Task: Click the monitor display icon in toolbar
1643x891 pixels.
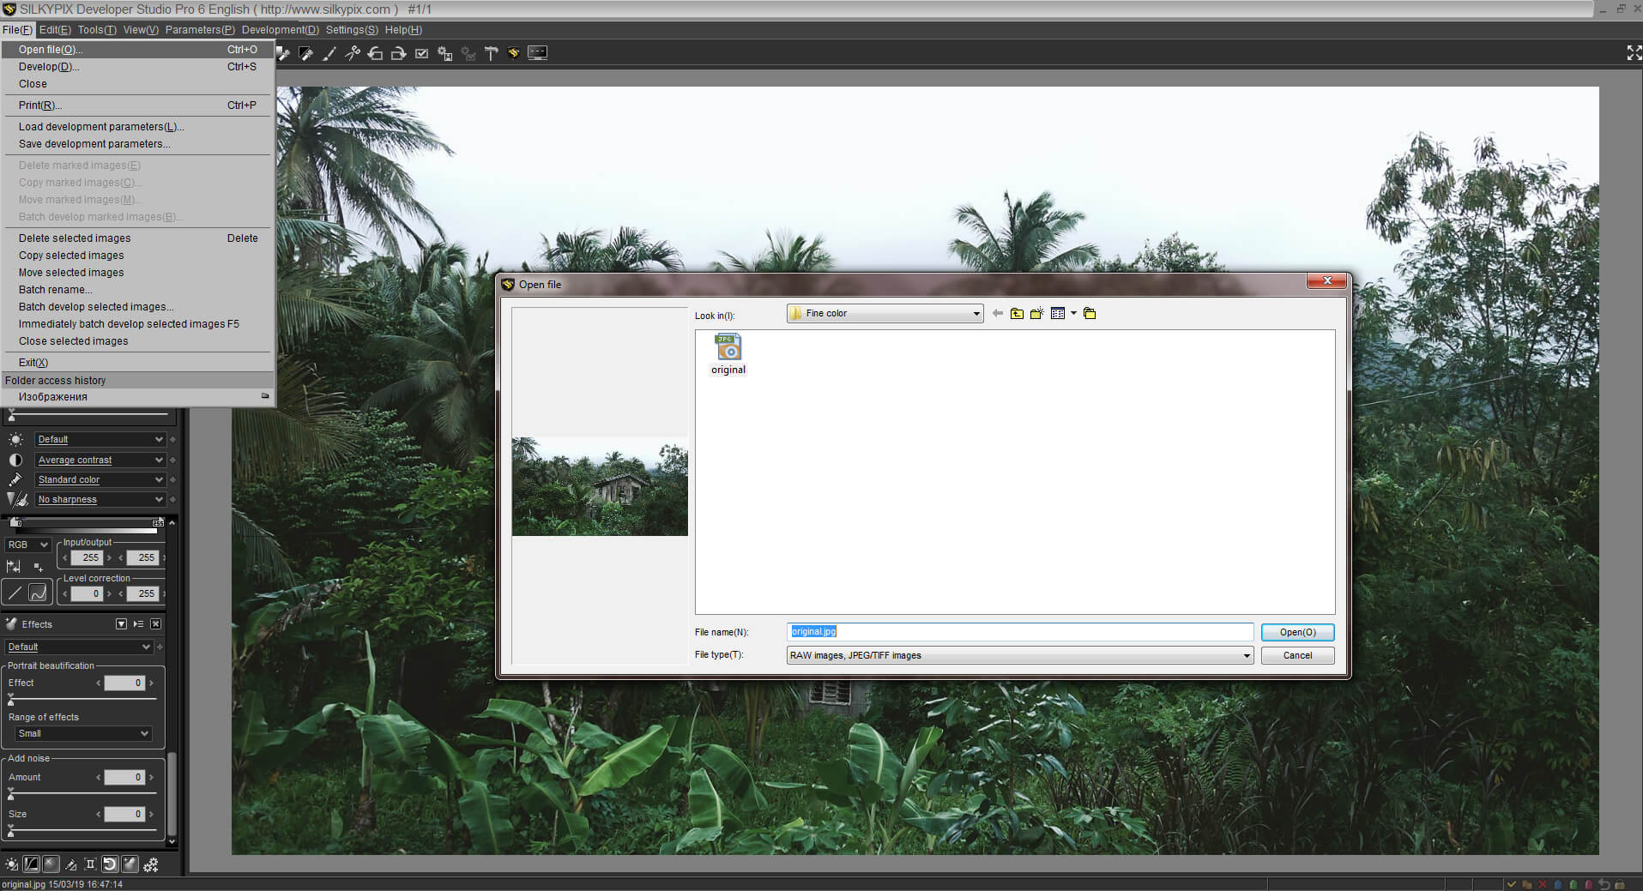Action: [x=537, y=53]
